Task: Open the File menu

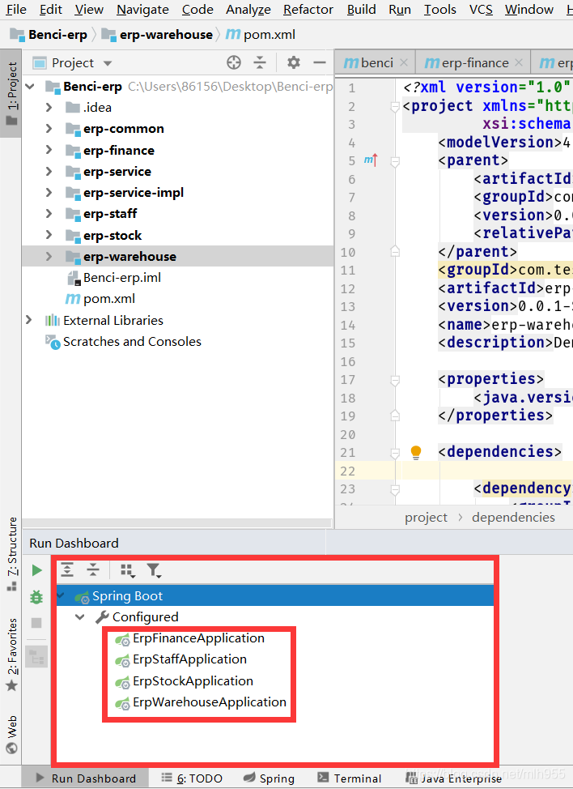Action: coord(16,9)
